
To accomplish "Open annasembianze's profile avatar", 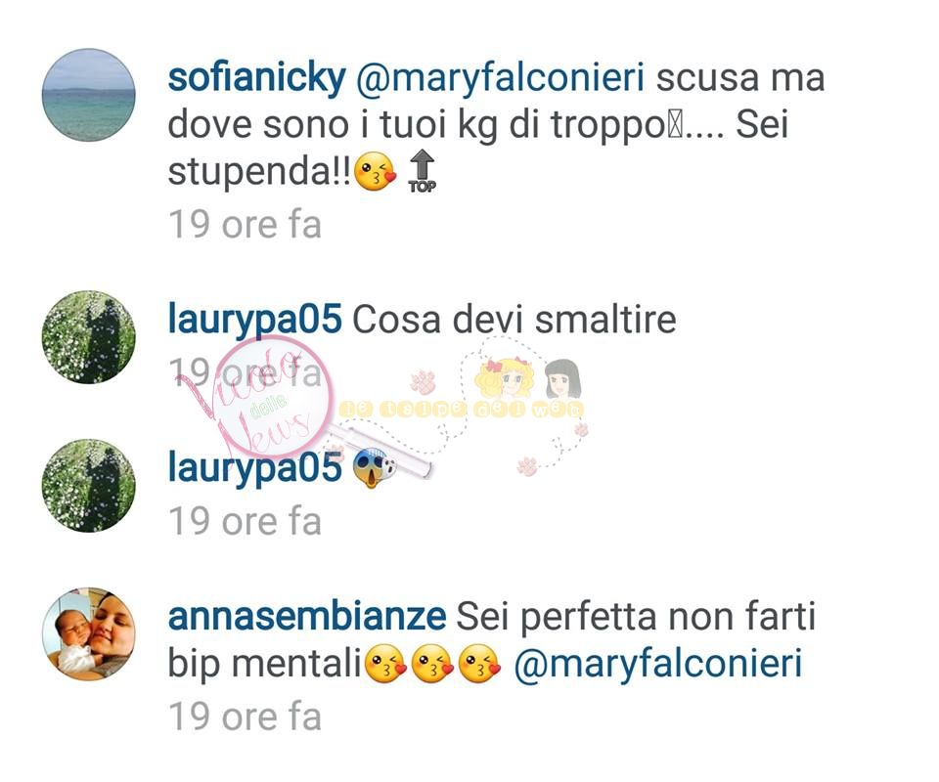I will 89,633.
